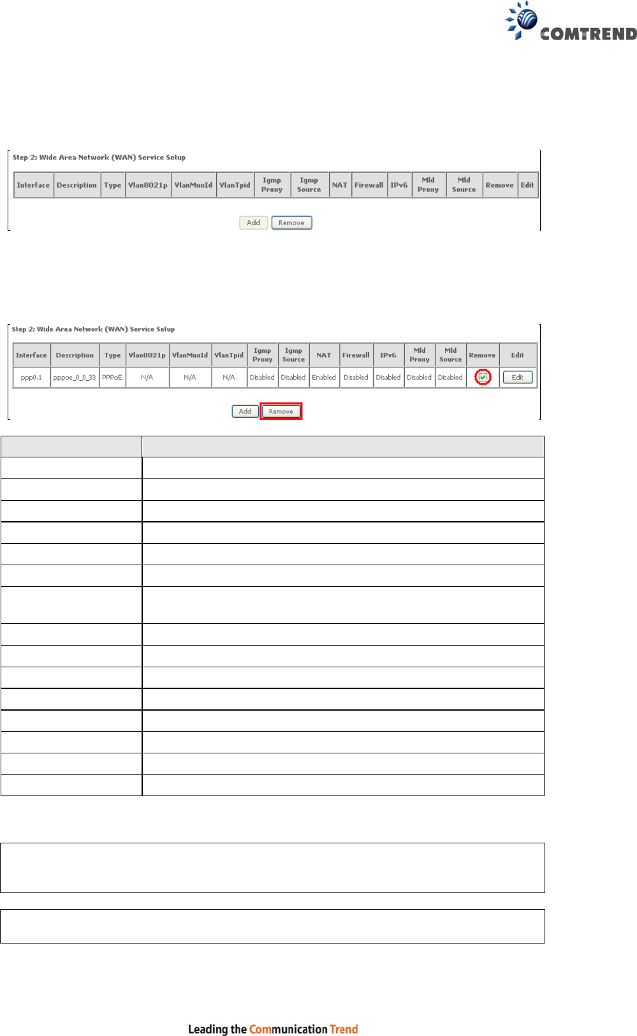Viewport: 637px width, 1036px height.
Task: Click the N/A value under VlanMuxId
Action: (190, 378)
